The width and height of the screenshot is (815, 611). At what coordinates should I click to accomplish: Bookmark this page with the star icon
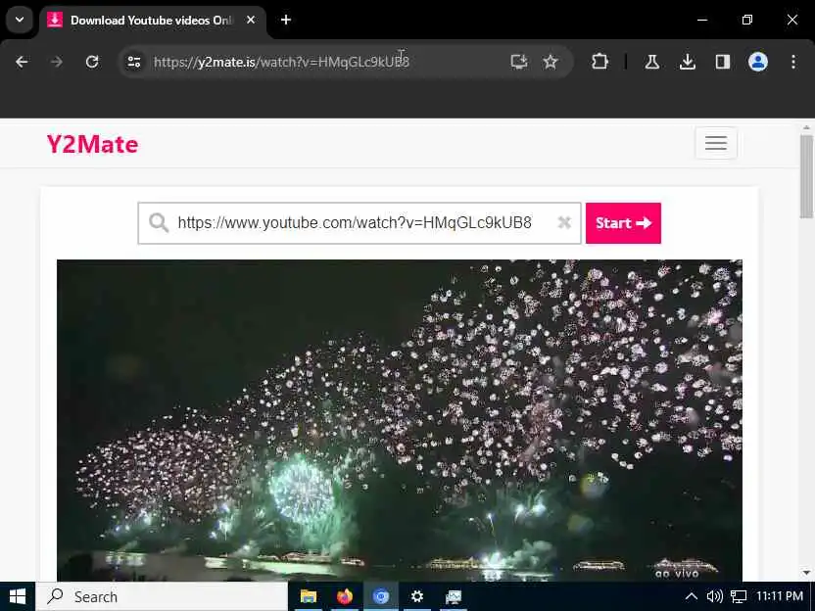tap(550, 62)
